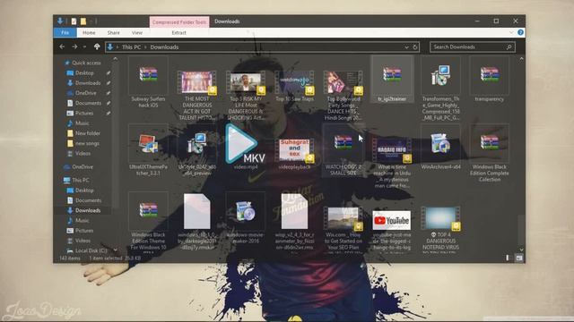The height and width of the screenshot is (322, 574).
Task: Open the View ribbon tab
Action: coord(137,32)
